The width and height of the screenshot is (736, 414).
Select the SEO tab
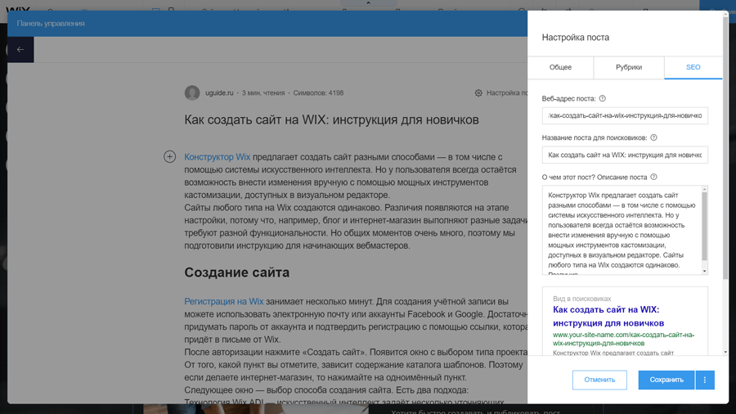coord(693,67)
